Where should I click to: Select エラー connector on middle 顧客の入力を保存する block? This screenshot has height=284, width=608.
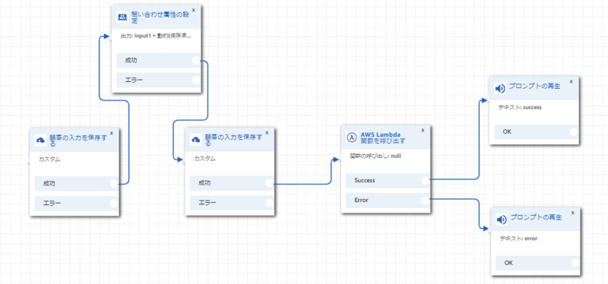coord(269,203)
